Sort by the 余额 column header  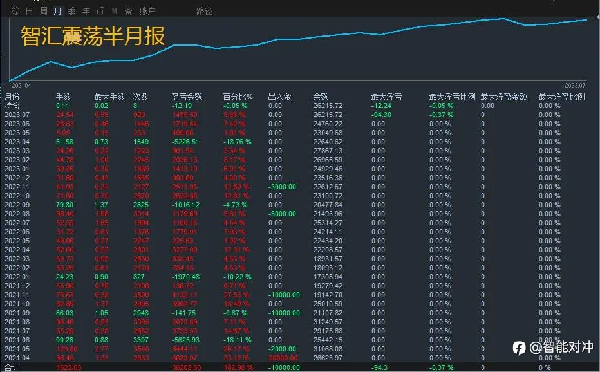pyautogui.click(x=321, y=97)
